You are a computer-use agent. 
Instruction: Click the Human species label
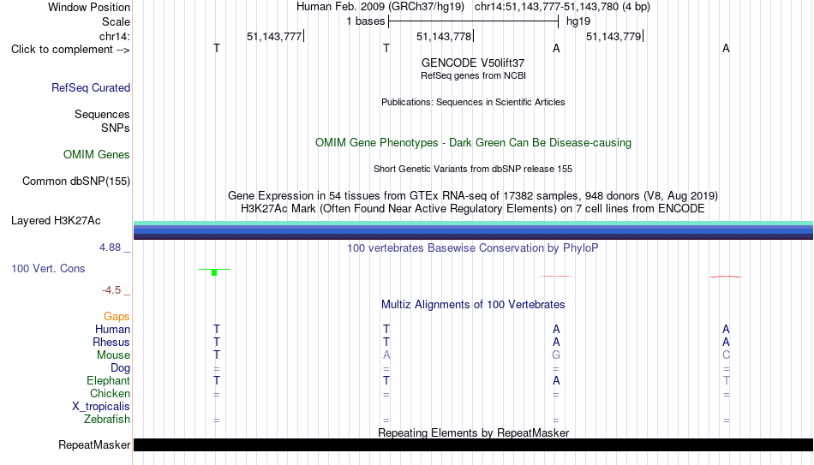coord(112,330)
